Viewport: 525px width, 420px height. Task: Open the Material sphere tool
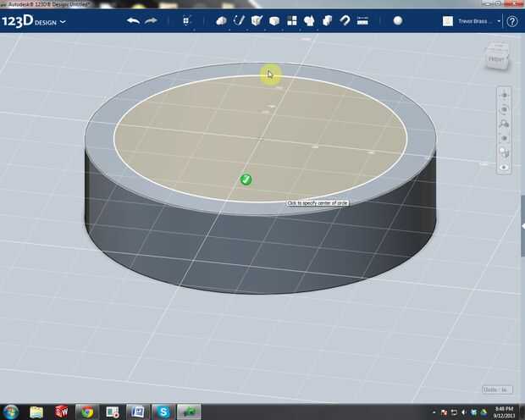coord(398,21)
